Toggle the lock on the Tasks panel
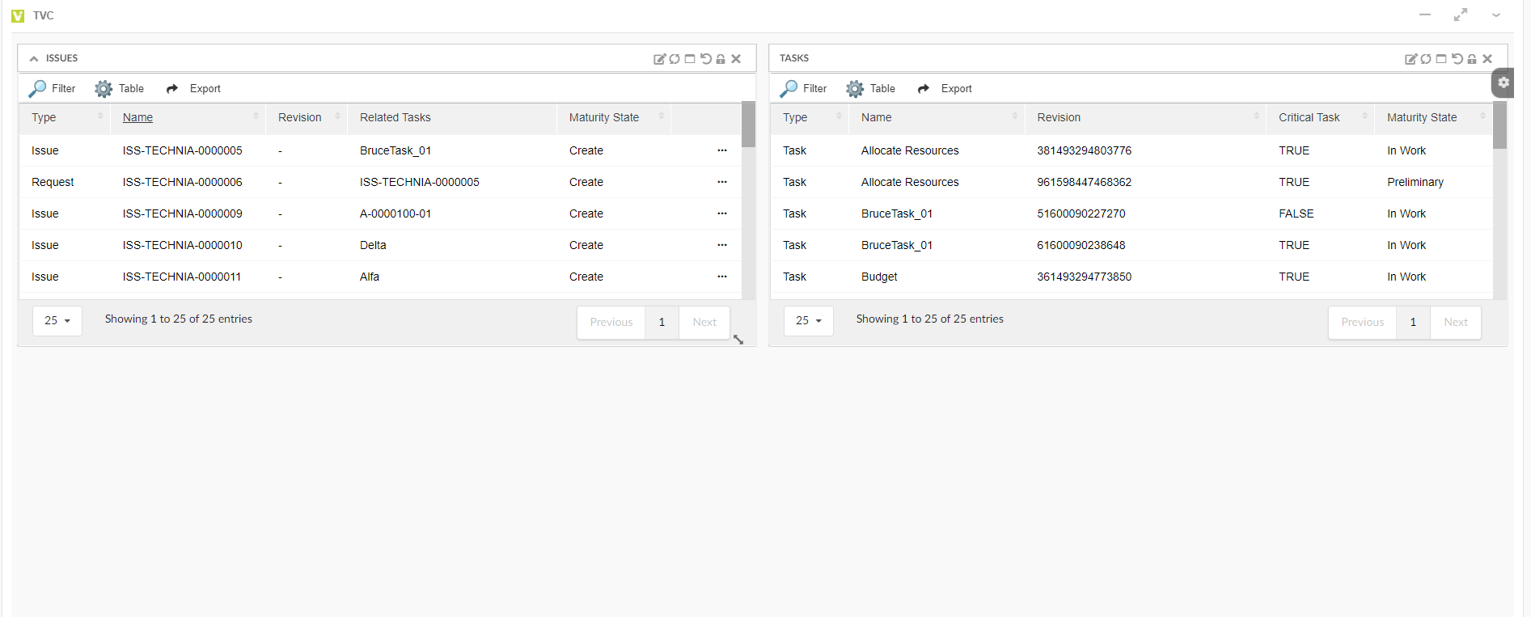The image size is (1531, 617). click(x=1472, y=59)
